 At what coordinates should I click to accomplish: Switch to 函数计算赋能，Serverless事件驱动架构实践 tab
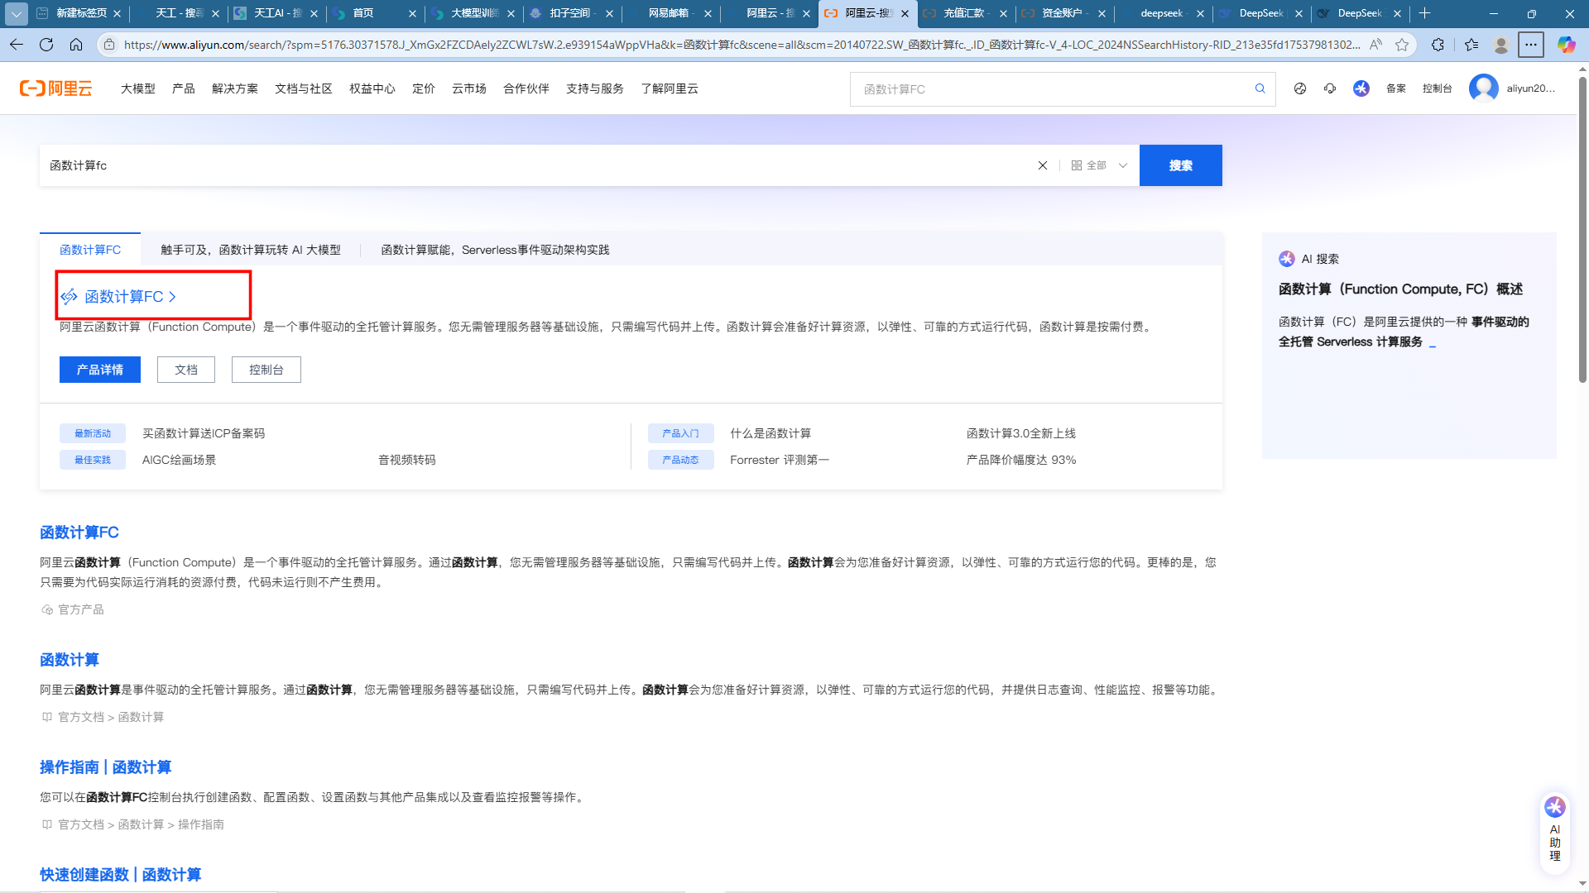[x=495, y=250]
